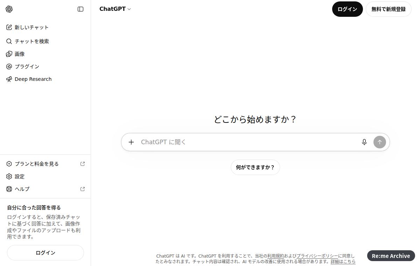Click the plans hexagon icon
420x266 pixels.
coord(9,164)
